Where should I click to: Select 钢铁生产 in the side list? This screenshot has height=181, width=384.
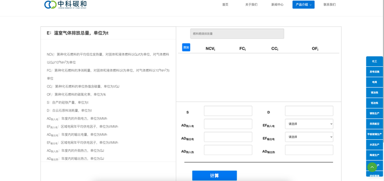pos(374,113)
